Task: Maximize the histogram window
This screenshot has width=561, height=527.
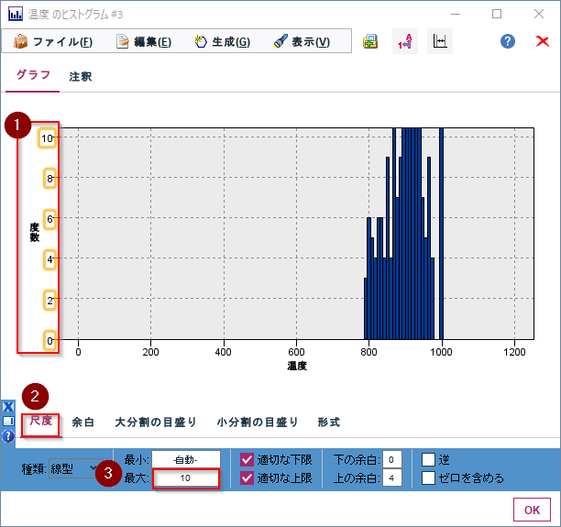Action: (497, 14)
